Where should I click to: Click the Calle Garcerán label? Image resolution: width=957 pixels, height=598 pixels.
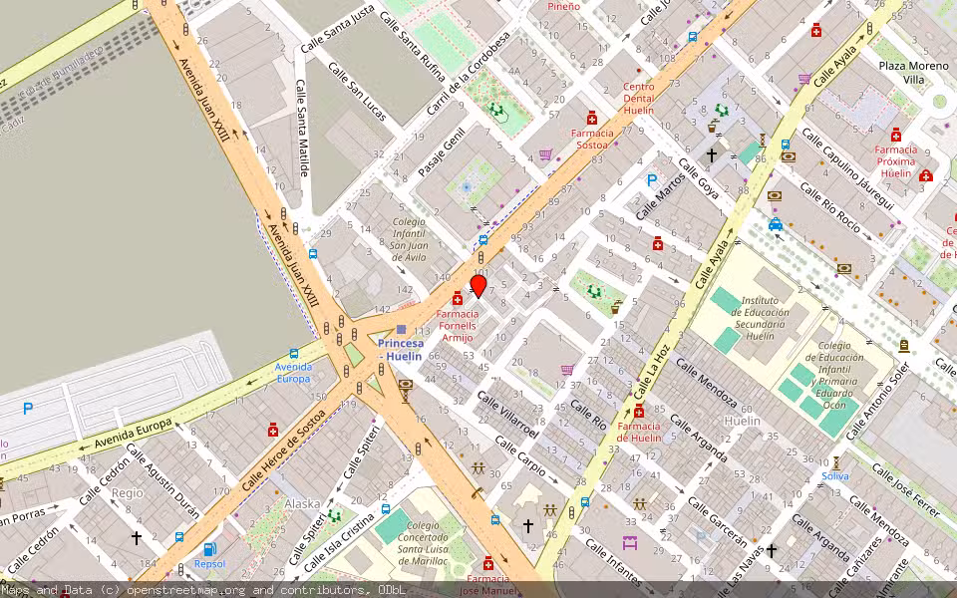[717, 522]
